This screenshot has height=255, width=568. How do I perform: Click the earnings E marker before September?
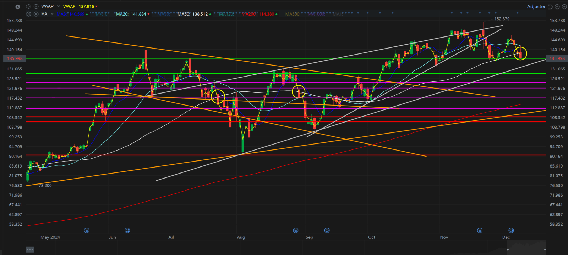[296, 231]
